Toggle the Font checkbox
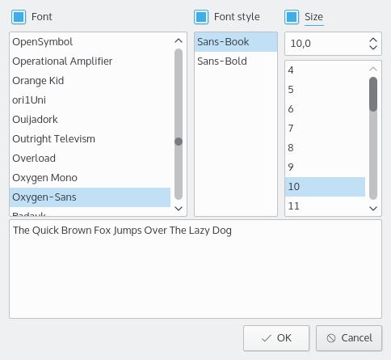This screenshot has height=360, width=391. click(19, 17)
